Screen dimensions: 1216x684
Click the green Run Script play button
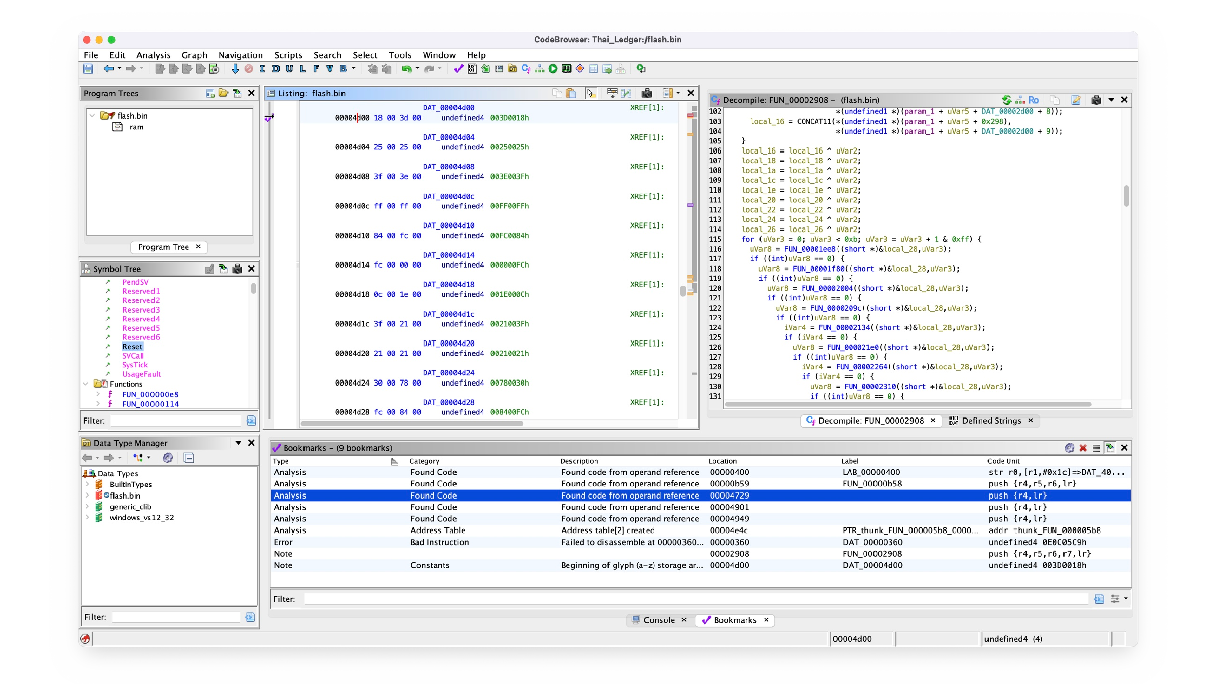tap(553, 69)
